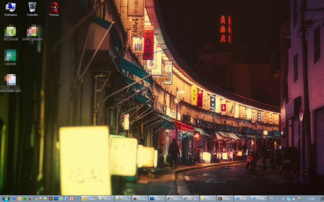
Task: Expand the hidden system tray icons
Action: [x=277, y=199]
